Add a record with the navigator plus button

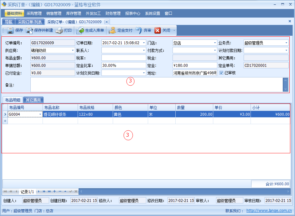tap(54, 191)
